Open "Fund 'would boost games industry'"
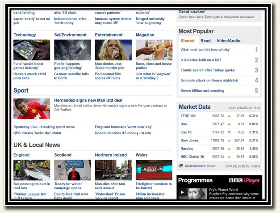 coord(28,66)
